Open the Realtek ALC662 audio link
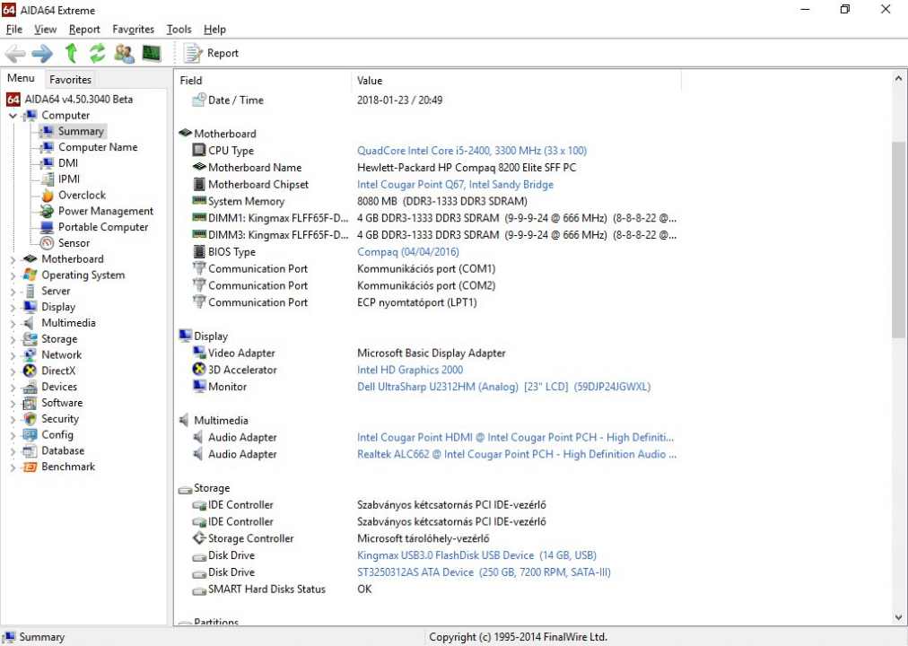Image resolution: width=908 pixels, height=646 pixels. pos(517,454)
